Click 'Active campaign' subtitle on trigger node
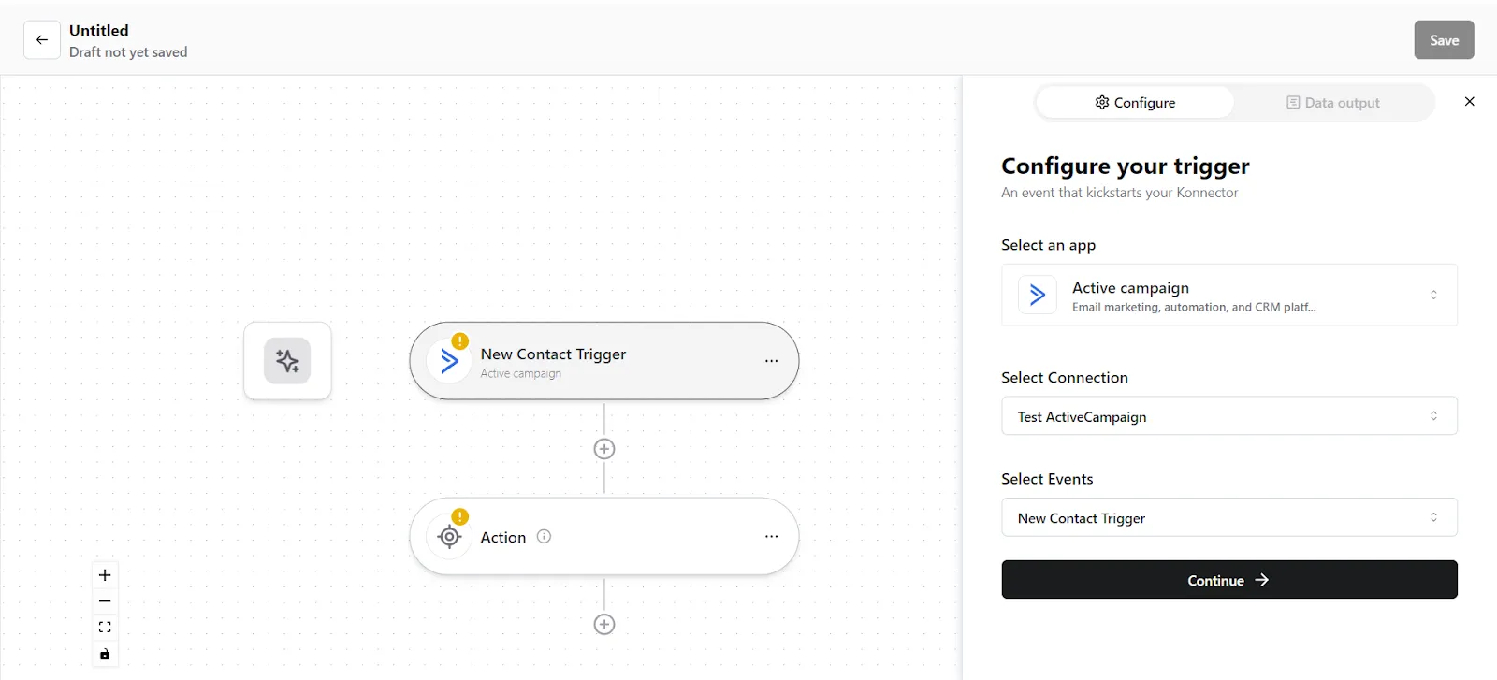Screen dimensions: 1497x680 (x=521, y=374)
